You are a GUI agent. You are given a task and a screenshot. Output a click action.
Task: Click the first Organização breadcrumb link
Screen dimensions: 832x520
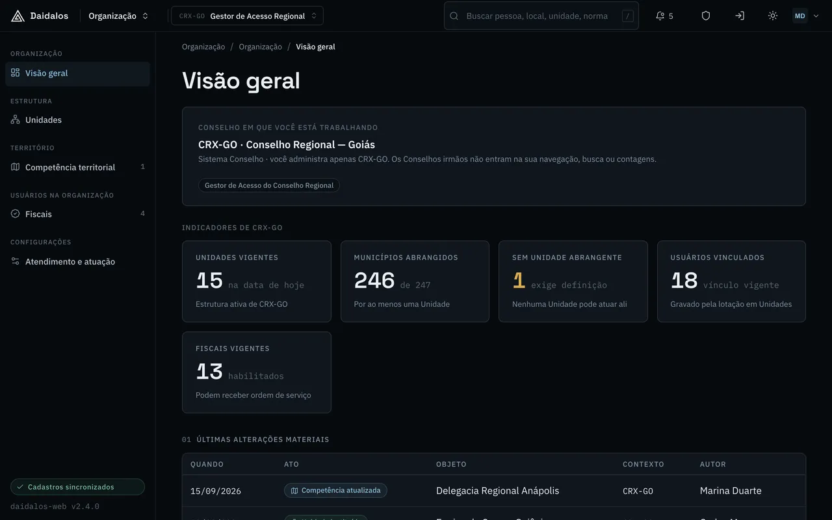pos(203,47)
